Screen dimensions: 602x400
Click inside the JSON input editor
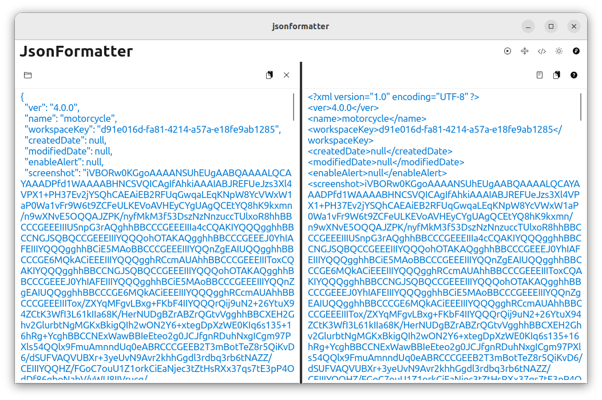[155, 229]
